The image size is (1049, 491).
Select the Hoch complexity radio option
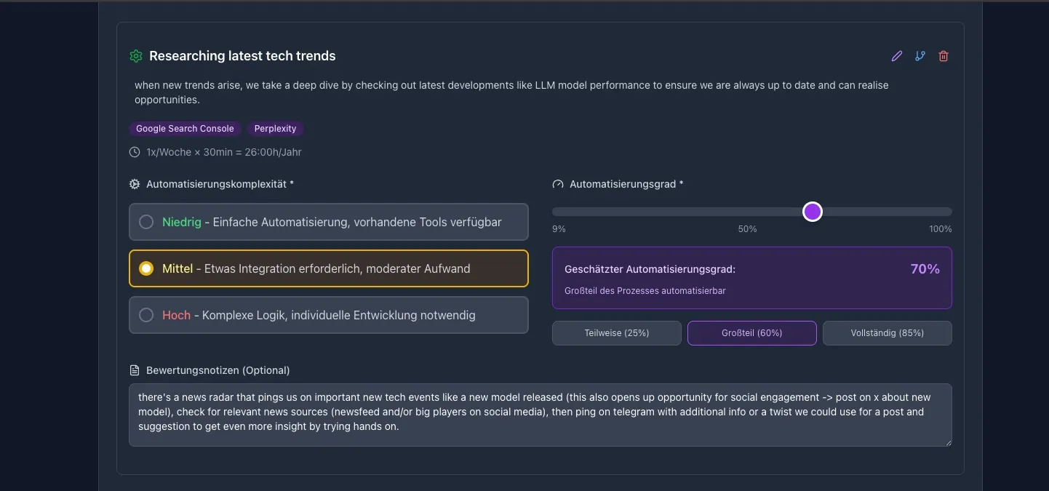pyautogui.click(x=329, y=315)
